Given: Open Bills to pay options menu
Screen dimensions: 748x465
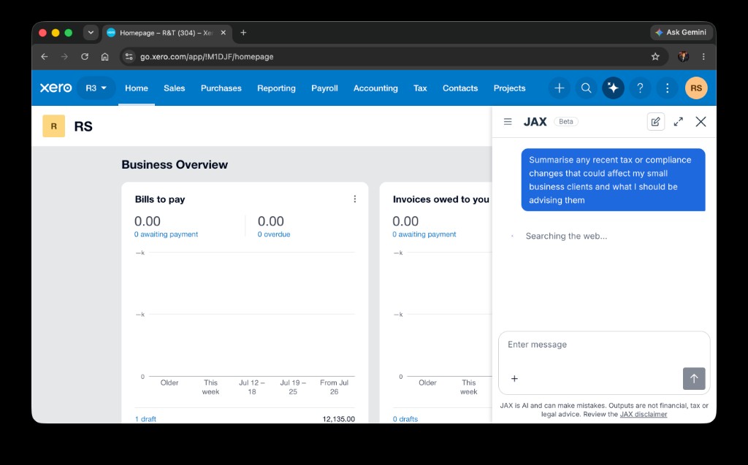Looking at the screenshot, I should click(x=354, y=199).
